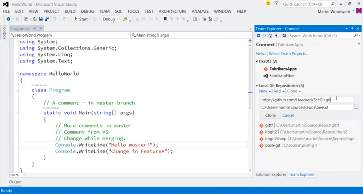Click inside the Quick Launch search box
The height and width of the screenshot is (194, 363).
(x=306, y=4)
